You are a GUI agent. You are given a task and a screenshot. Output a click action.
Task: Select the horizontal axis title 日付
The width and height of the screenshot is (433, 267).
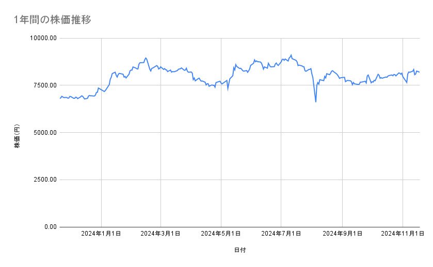pyautogui.click(x=239, y=251)
